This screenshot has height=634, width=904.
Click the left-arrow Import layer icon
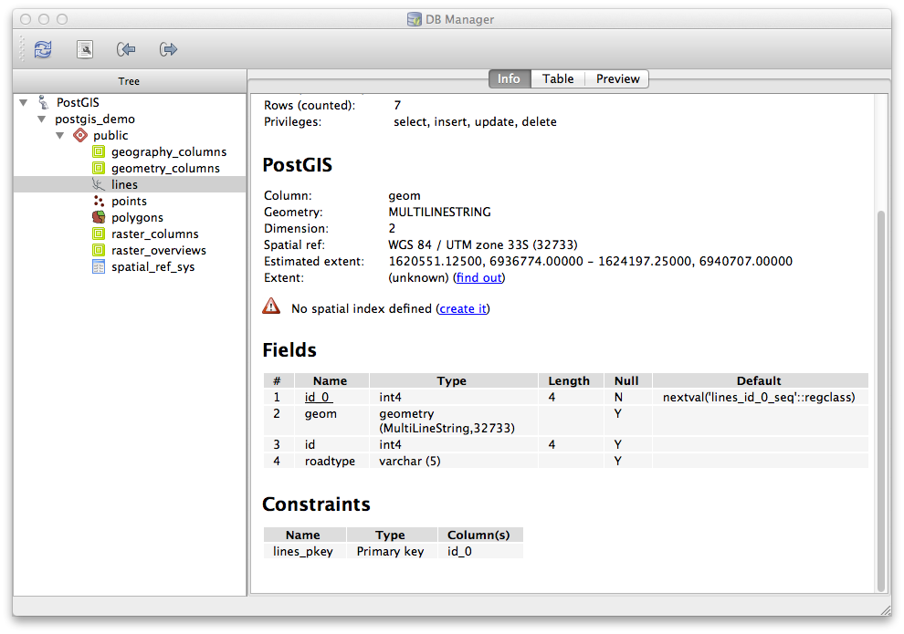(x=126, y=49)
